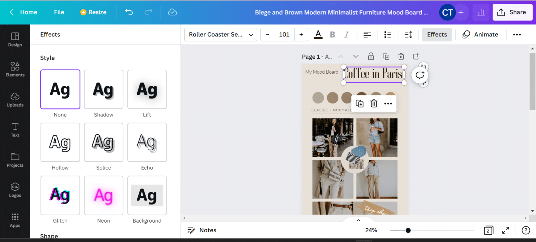536x242 pixels.
Task: Decrease font size with minus button
Action: pos(267,34)
